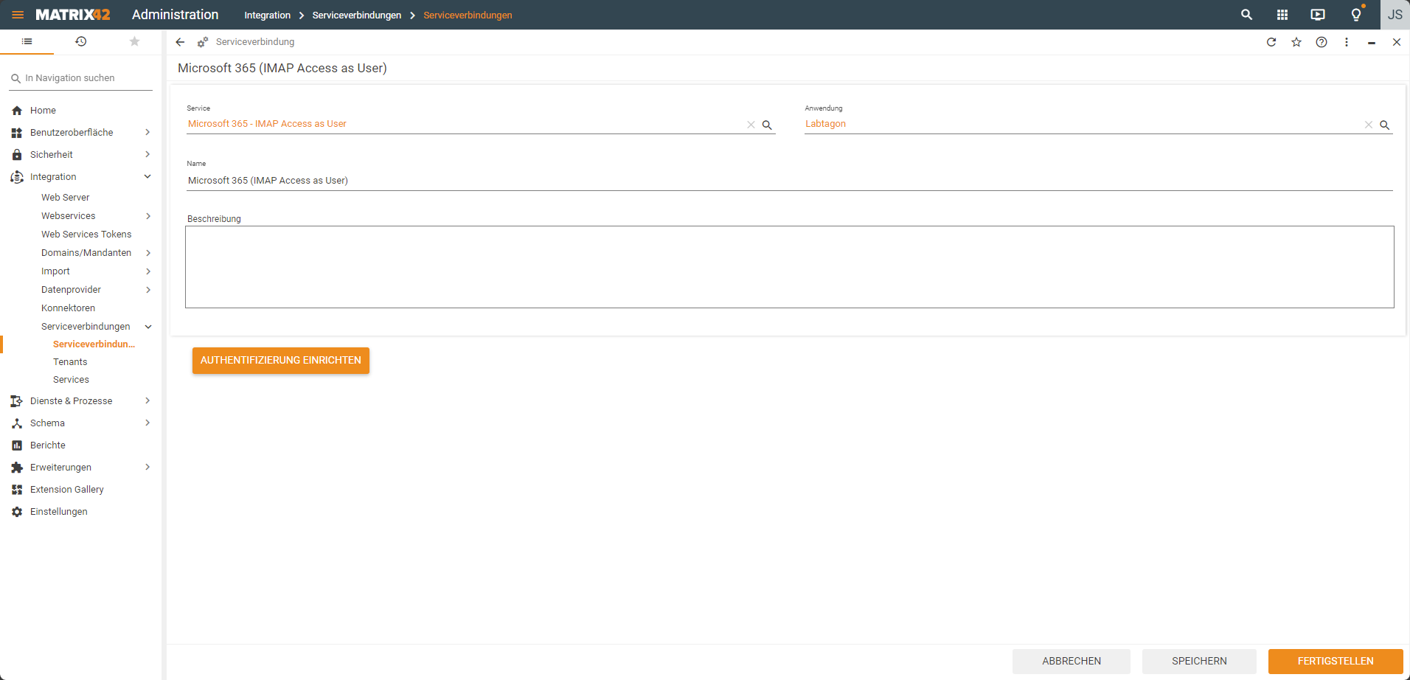
Task: Click into the Beschreibung text area
Action: [790, 267]
